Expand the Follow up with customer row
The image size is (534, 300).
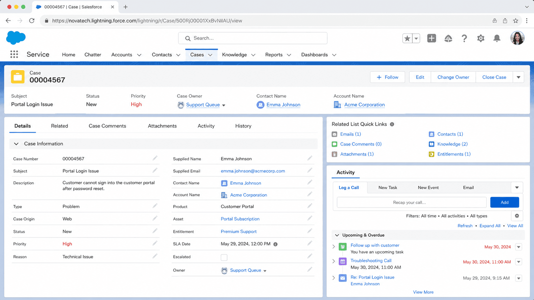pos(334,246)
